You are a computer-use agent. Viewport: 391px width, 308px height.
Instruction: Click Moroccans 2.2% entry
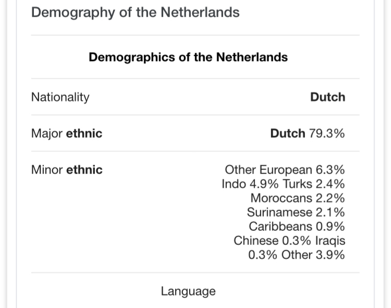(x=298, y=199)
